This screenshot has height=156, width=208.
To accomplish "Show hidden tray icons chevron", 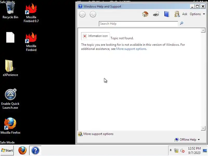I will 171,150.
